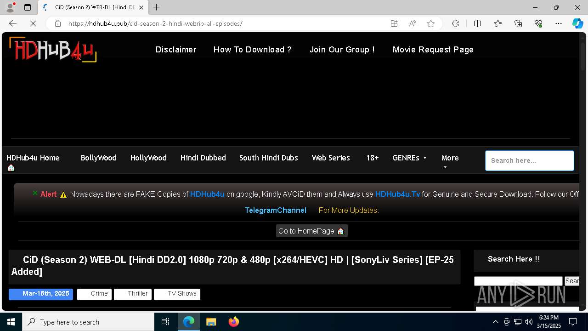The height and width of the screenshot is (331, 588).
Task: Go back with the browser back arrow
Action: tap(13, 23)
